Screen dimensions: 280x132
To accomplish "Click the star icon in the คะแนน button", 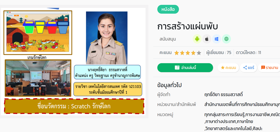I will pyautogui.click(x=223, y=68).
